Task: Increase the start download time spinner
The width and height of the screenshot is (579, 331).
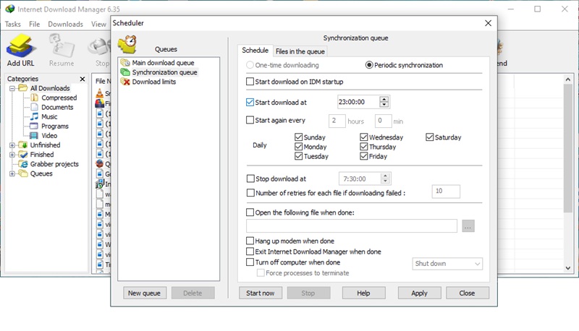Action: point(384,99)
